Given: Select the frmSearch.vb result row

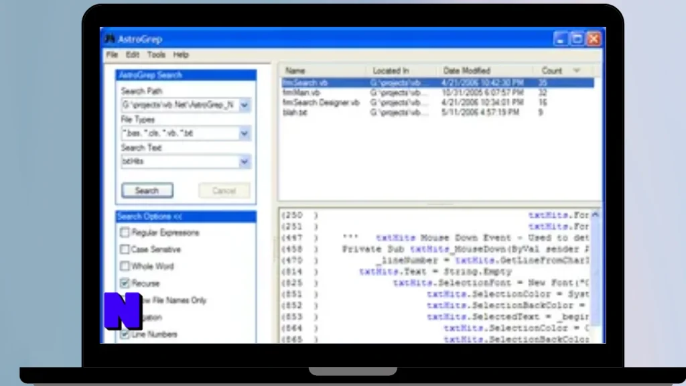Looking at the screenshot, I should pyautogui.click(x=437, y=82).
